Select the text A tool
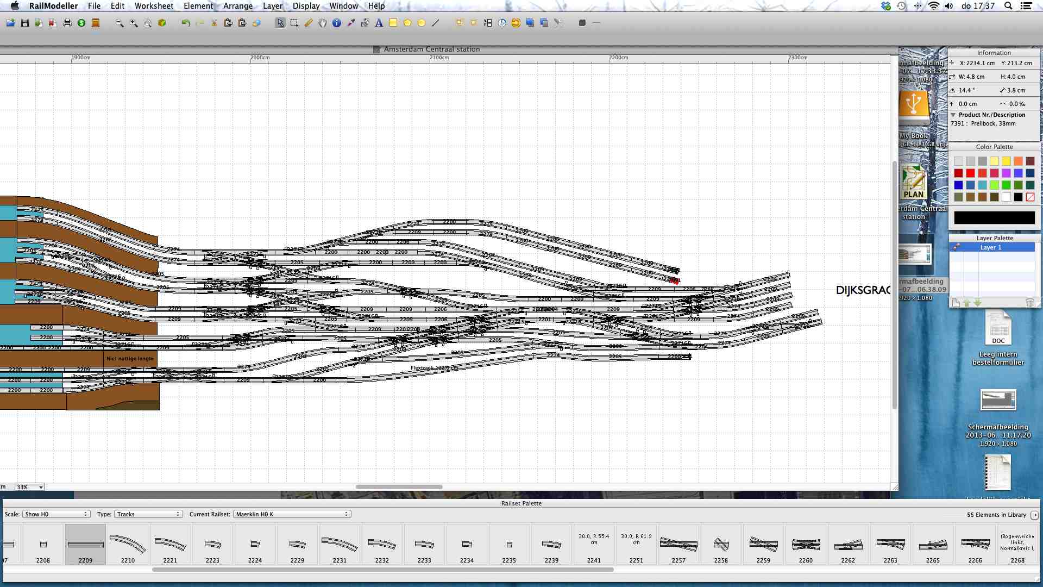 coord(379,23)
